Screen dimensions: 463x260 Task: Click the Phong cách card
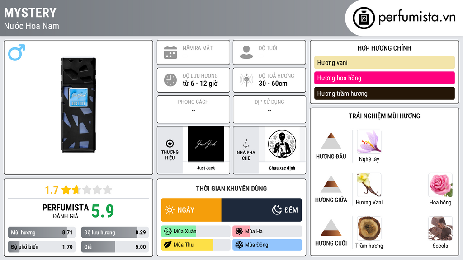pyautogui.click(x=194, y=109)
